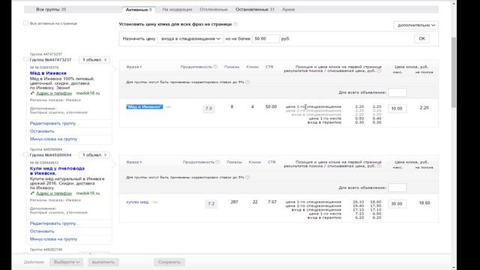Check all active on page checkbox

pos(25,23)
